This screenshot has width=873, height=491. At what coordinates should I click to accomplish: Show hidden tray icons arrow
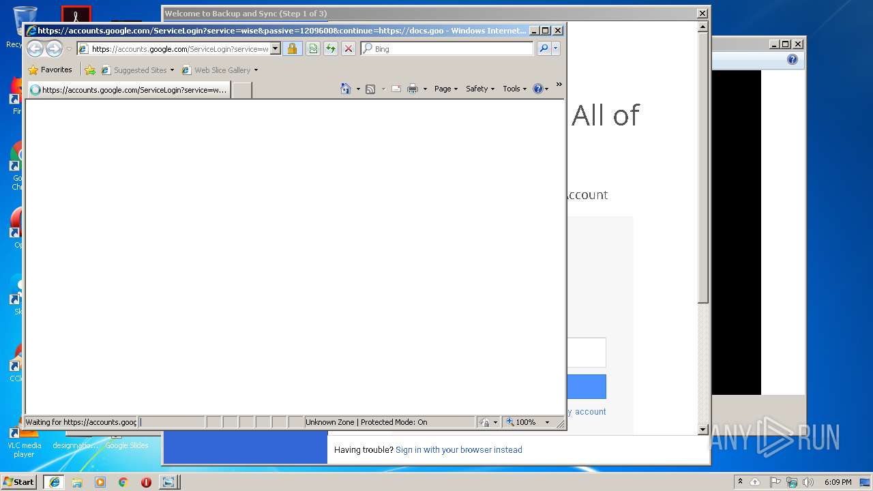pyautogui.click(x=740, y=481)
